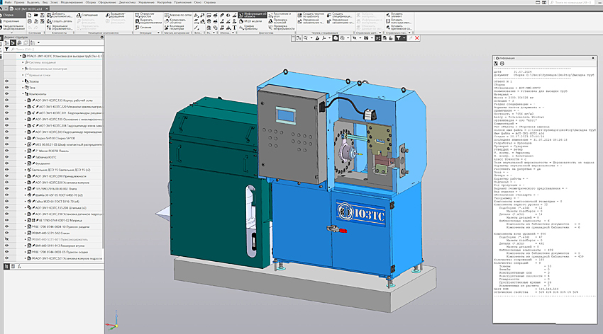Image resolution: width=603 pixels, height=334 pixels.
Task: Hide the 'Компоненты' group via eye icon
Action: 6,93
